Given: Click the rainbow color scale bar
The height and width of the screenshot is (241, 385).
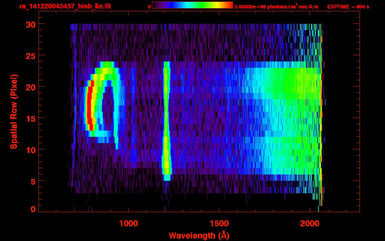Looking at the screenshot, I should (192, 5).
